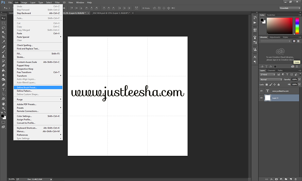Toggle filter for pixel layers
Image resolution: width=302 pixels, height=181 pixels.
click(x=279, y=74)
